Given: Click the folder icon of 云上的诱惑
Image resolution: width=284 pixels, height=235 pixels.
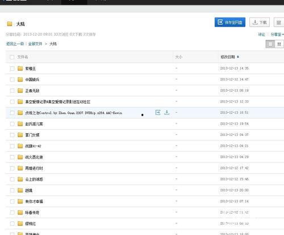Looking at the screenshot, I should (x=20, y=179).
